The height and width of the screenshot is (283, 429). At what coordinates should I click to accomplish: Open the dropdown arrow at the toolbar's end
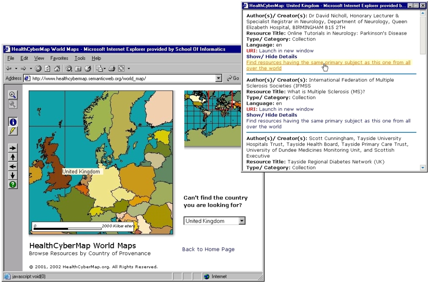coord(129,69)
